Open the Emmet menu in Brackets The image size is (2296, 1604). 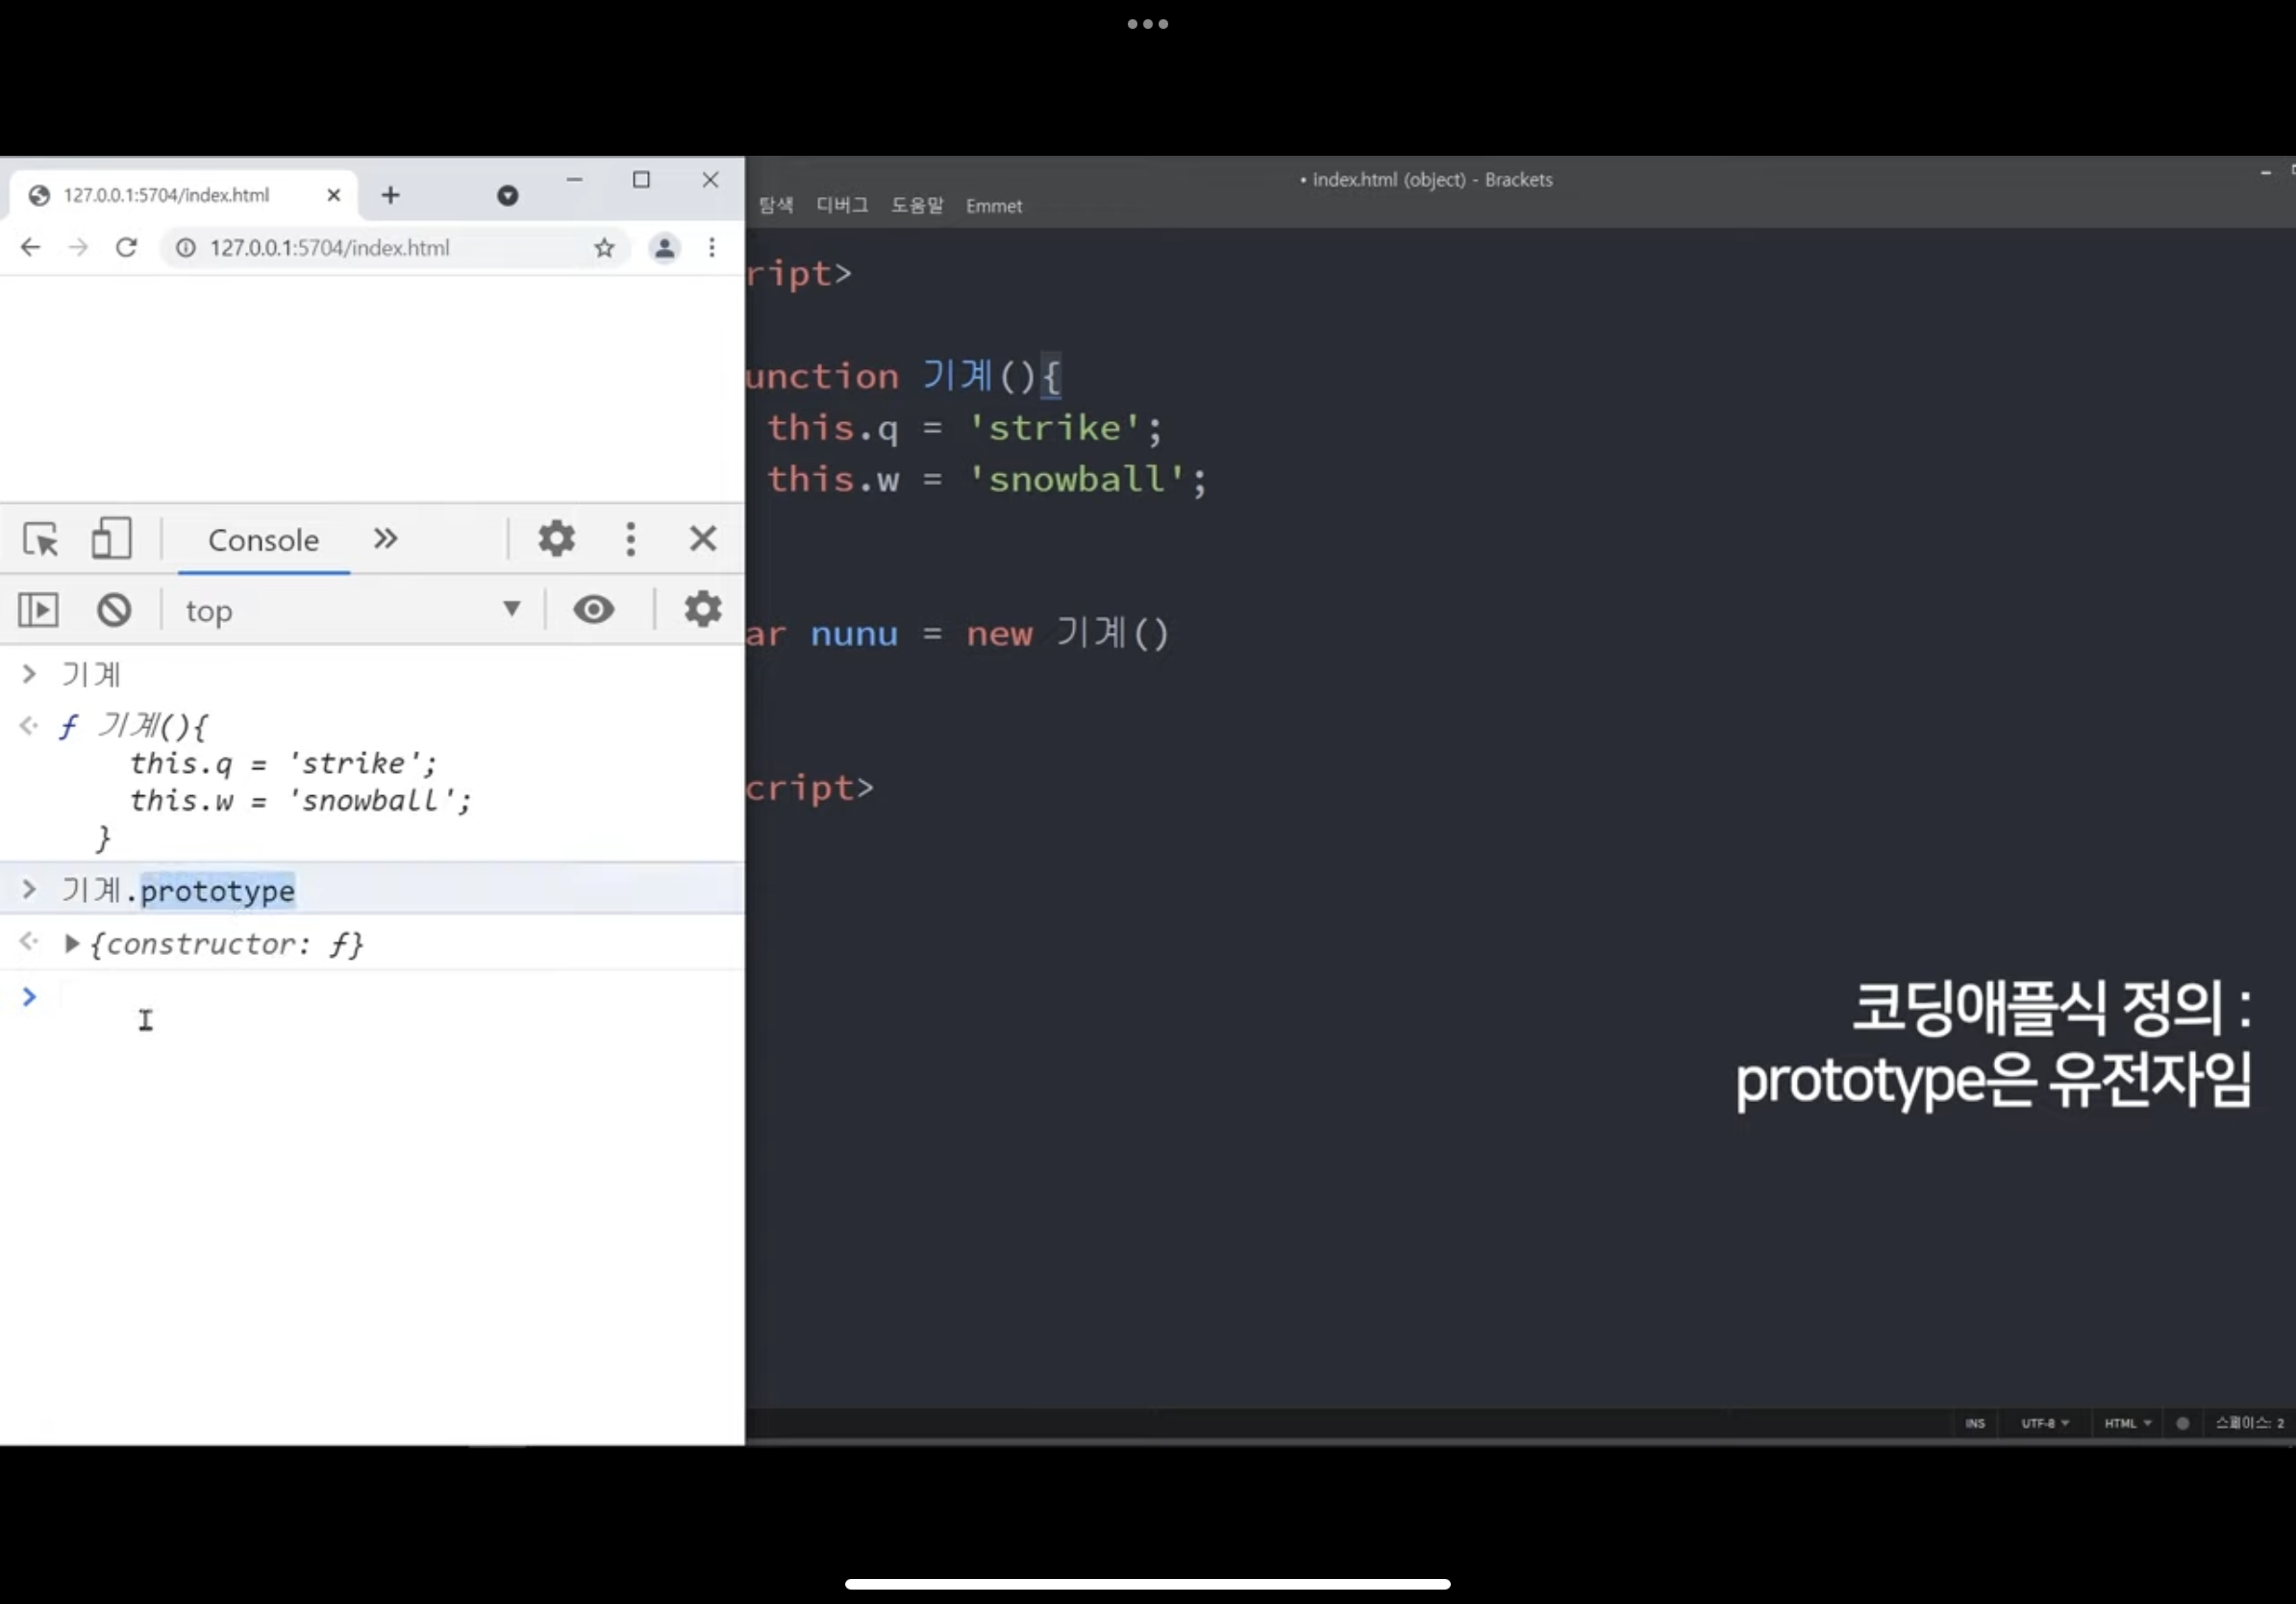point(993,206)
